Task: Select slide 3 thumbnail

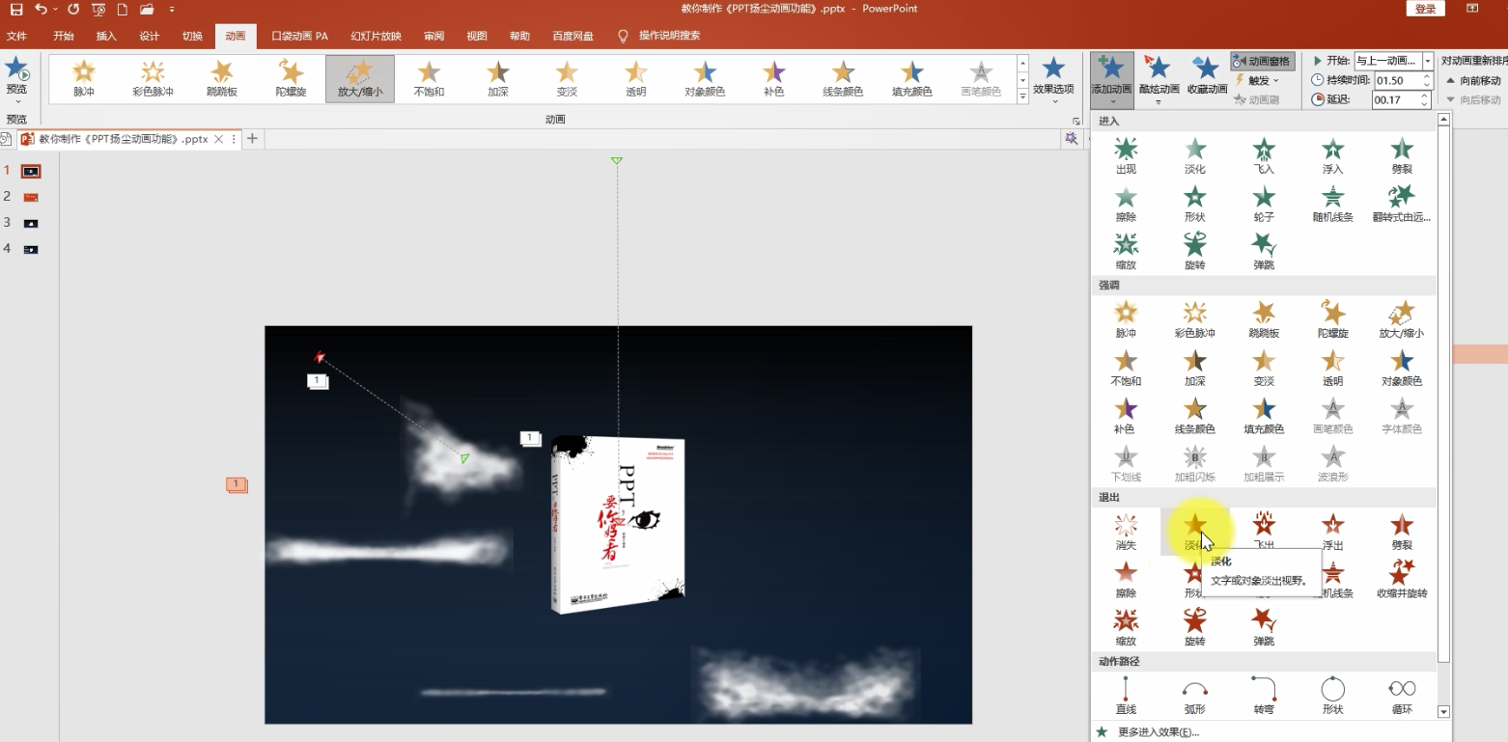Action: click(31, 223)
